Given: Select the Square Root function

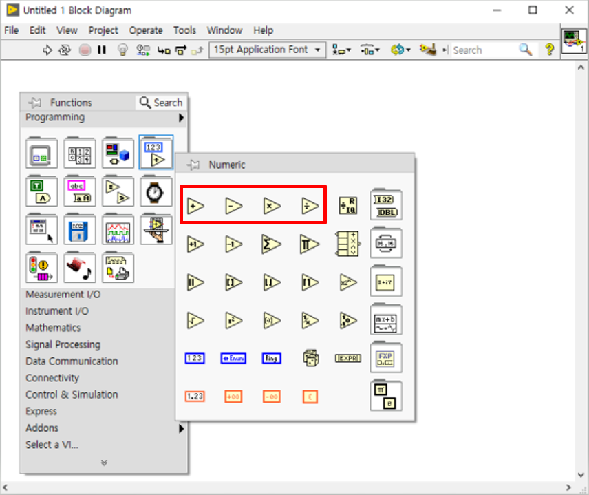Looking at the screenshot, I should [195, 321].
